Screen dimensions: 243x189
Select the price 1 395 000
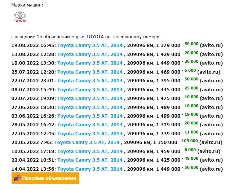pyautogui.click(x=168, y=81)
